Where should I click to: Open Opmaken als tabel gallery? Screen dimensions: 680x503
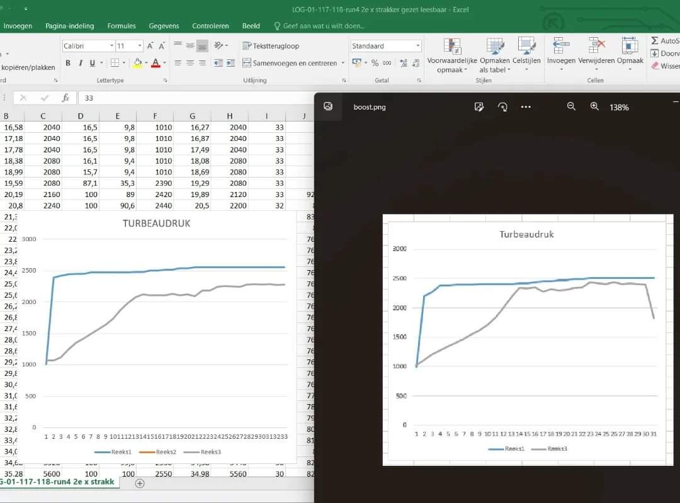[495, 55]
